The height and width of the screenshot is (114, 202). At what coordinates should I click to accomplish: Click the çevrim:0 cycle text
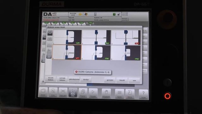(x=125, y=20)
